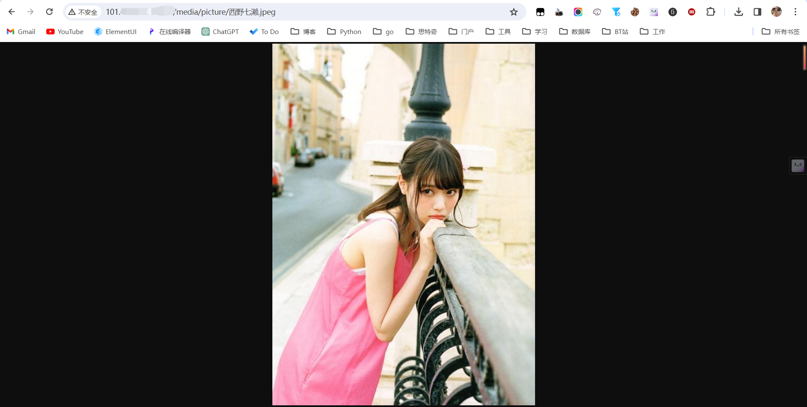This screenshot has width=807, height=407.
Task: Click the address bar URL field
Action: pos(294,12)
